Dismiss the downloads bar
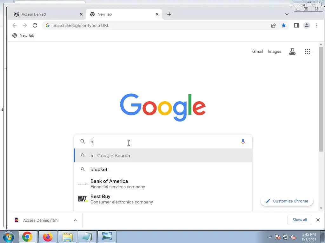The width and height of the screenshot is (325, 243). tap(318, 220)
